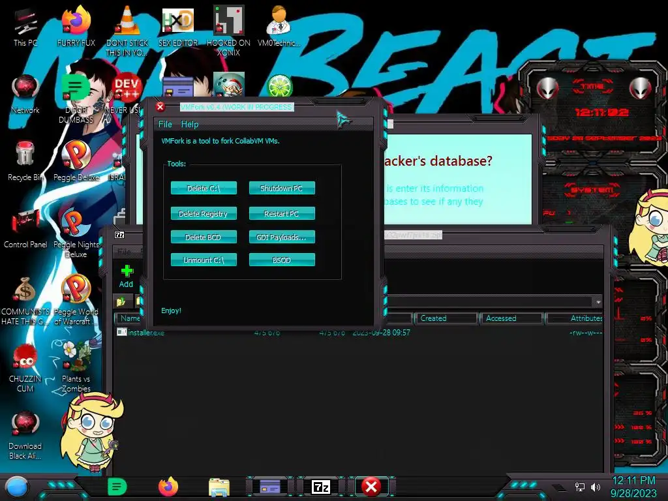Viewport: 668px width, 501px height.
Task: Sort by the Accessed column in 7-Zip
Action: pyautogui.click(x=511, y=318)
